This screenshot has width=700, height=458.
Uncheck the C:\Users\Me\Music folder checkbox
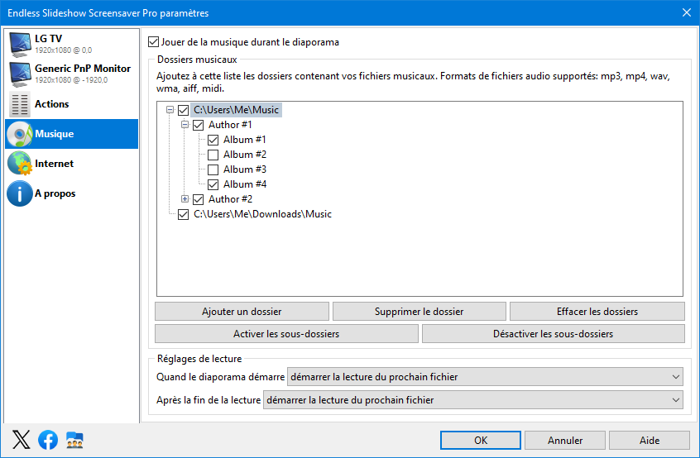click(183, 110)
